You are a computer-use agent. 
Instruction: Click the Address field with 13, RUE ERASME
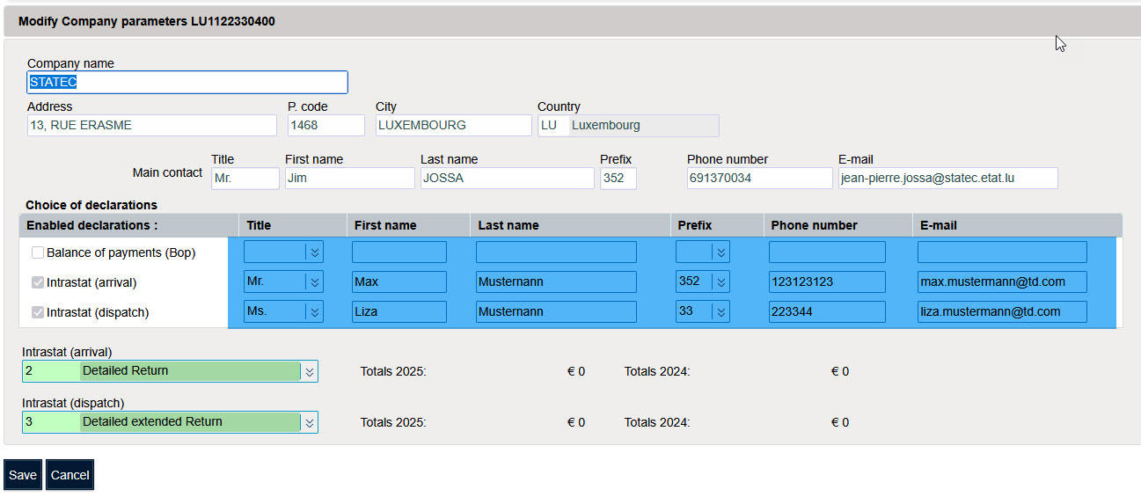tap(151, 126)
